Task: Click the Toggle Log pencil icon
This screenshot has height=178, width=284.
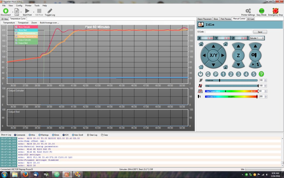Action: (x=50, y=11)
